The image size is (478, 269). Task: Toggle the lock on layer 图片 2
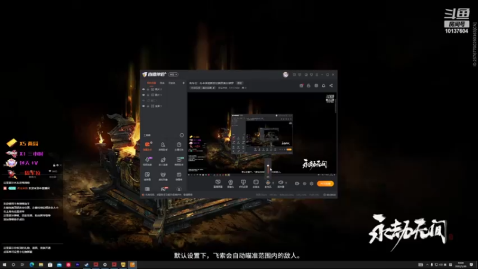click(148, 89)
